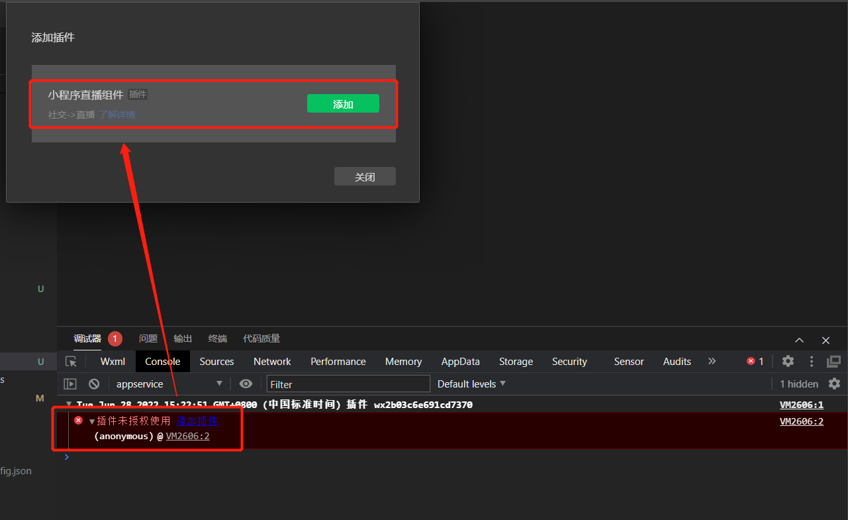The height and width of the screenshot is (520, 848).
Task: Switch to the Audits tab
Action: point(677,362)
